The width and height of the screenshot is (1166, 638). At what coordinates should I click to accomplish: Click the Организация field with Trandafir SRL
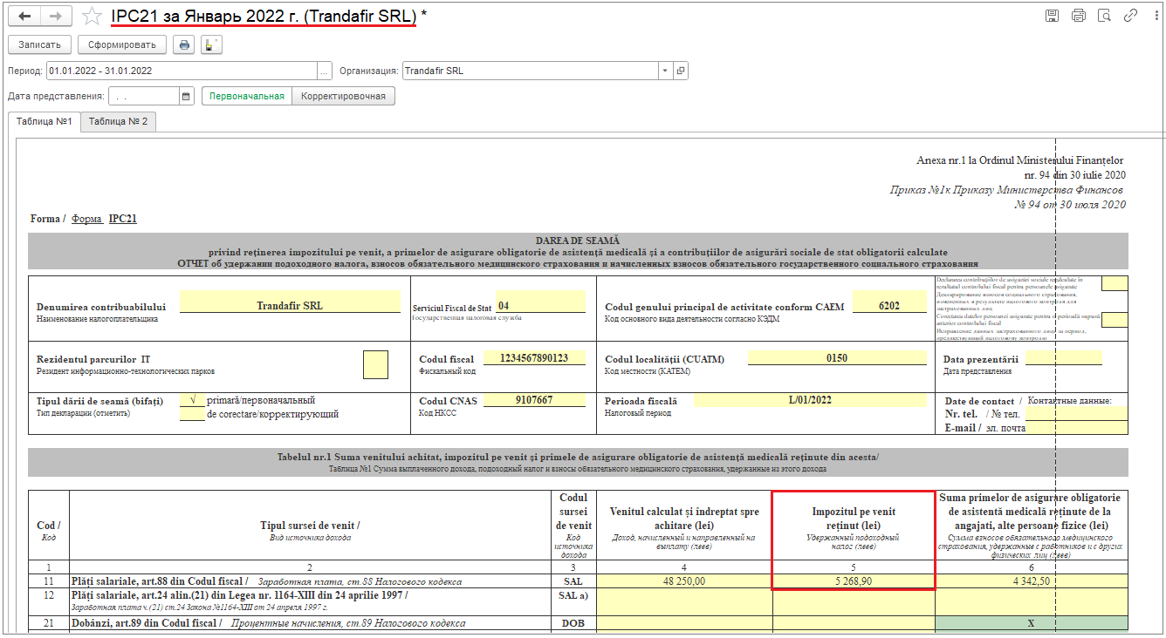pyautogui.click(x=530, y=71)
